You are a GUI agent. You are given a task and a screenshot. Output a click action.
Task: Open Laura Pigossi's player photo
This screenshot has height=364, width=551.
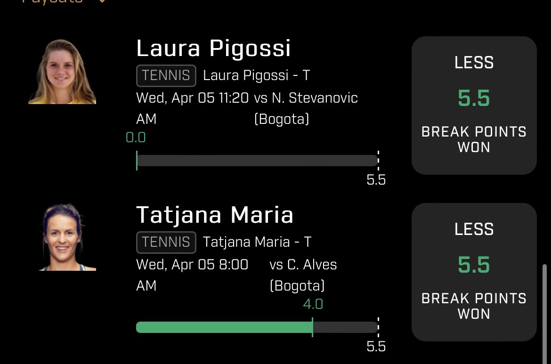tap(62, 72)
